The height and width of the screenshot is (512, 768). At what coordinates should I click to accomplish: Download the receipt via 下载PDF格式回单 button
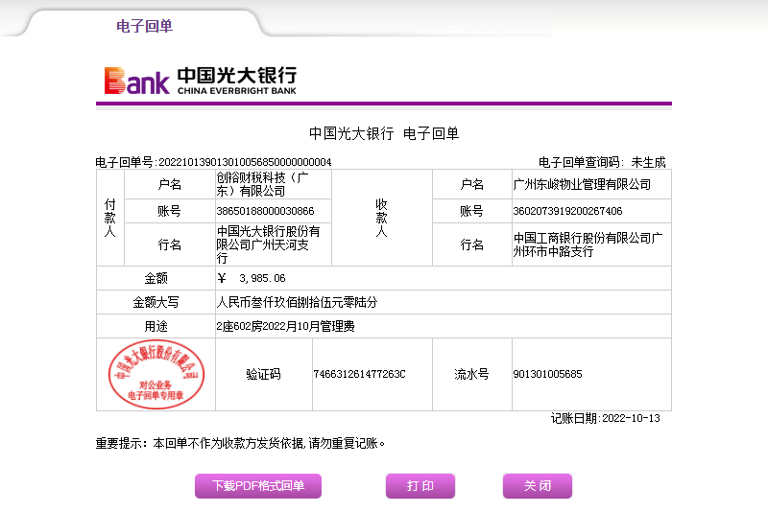258,486
